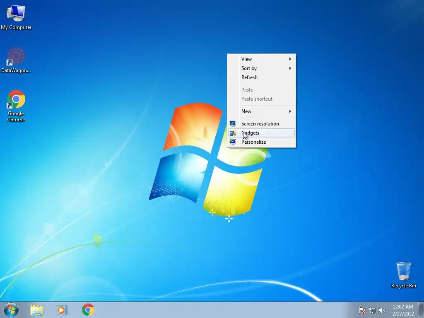Select Gadgets in the context menu
Image resolution: width=424 pixels, height=318 pixels.
coord(261,133)
